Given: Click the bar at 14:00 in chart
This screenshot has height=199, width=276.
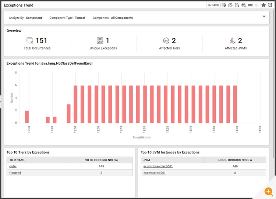Looking at the screenshot, I should pos(235,104).
